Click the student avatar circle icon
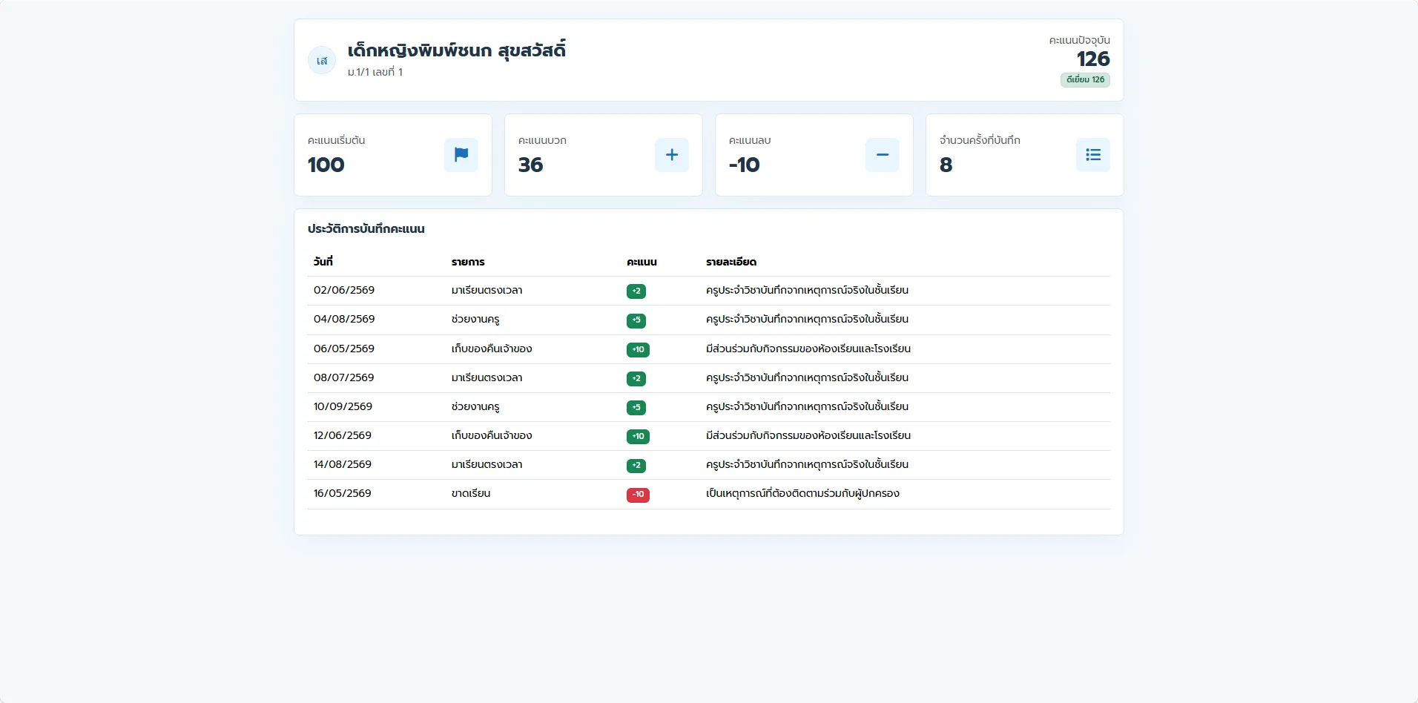 pyautogui.click(x=322, y=60)
